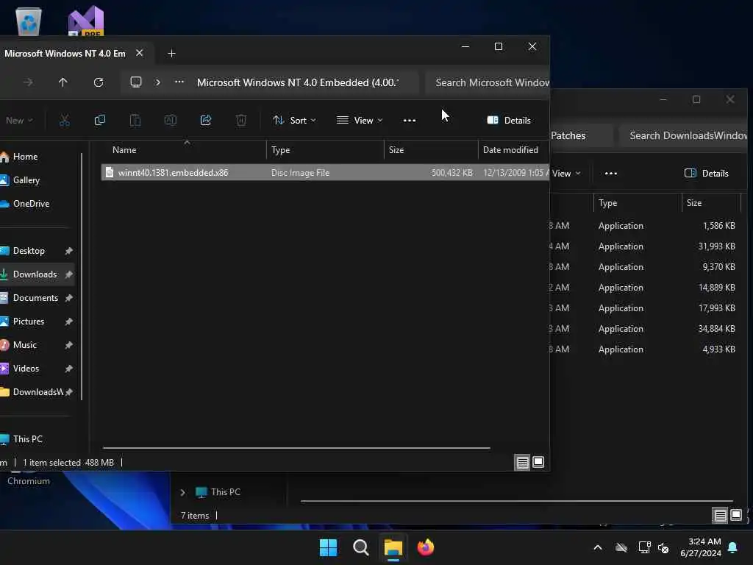Open the Recycle Bin desktop icon
The image size is (753, 565).
tap(29, 21)
